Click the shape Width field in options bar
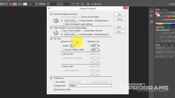This screenshot has width=175, height=98. [x=53, y=4]
